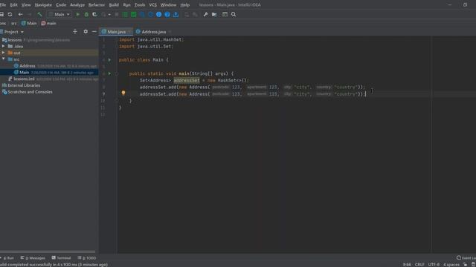Open the VCS menu
This screenshot has height=267, width=476.
pos(152,5)
